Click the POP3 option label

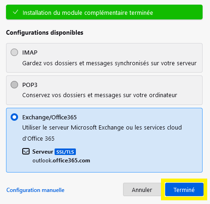[x=30, y=85]
